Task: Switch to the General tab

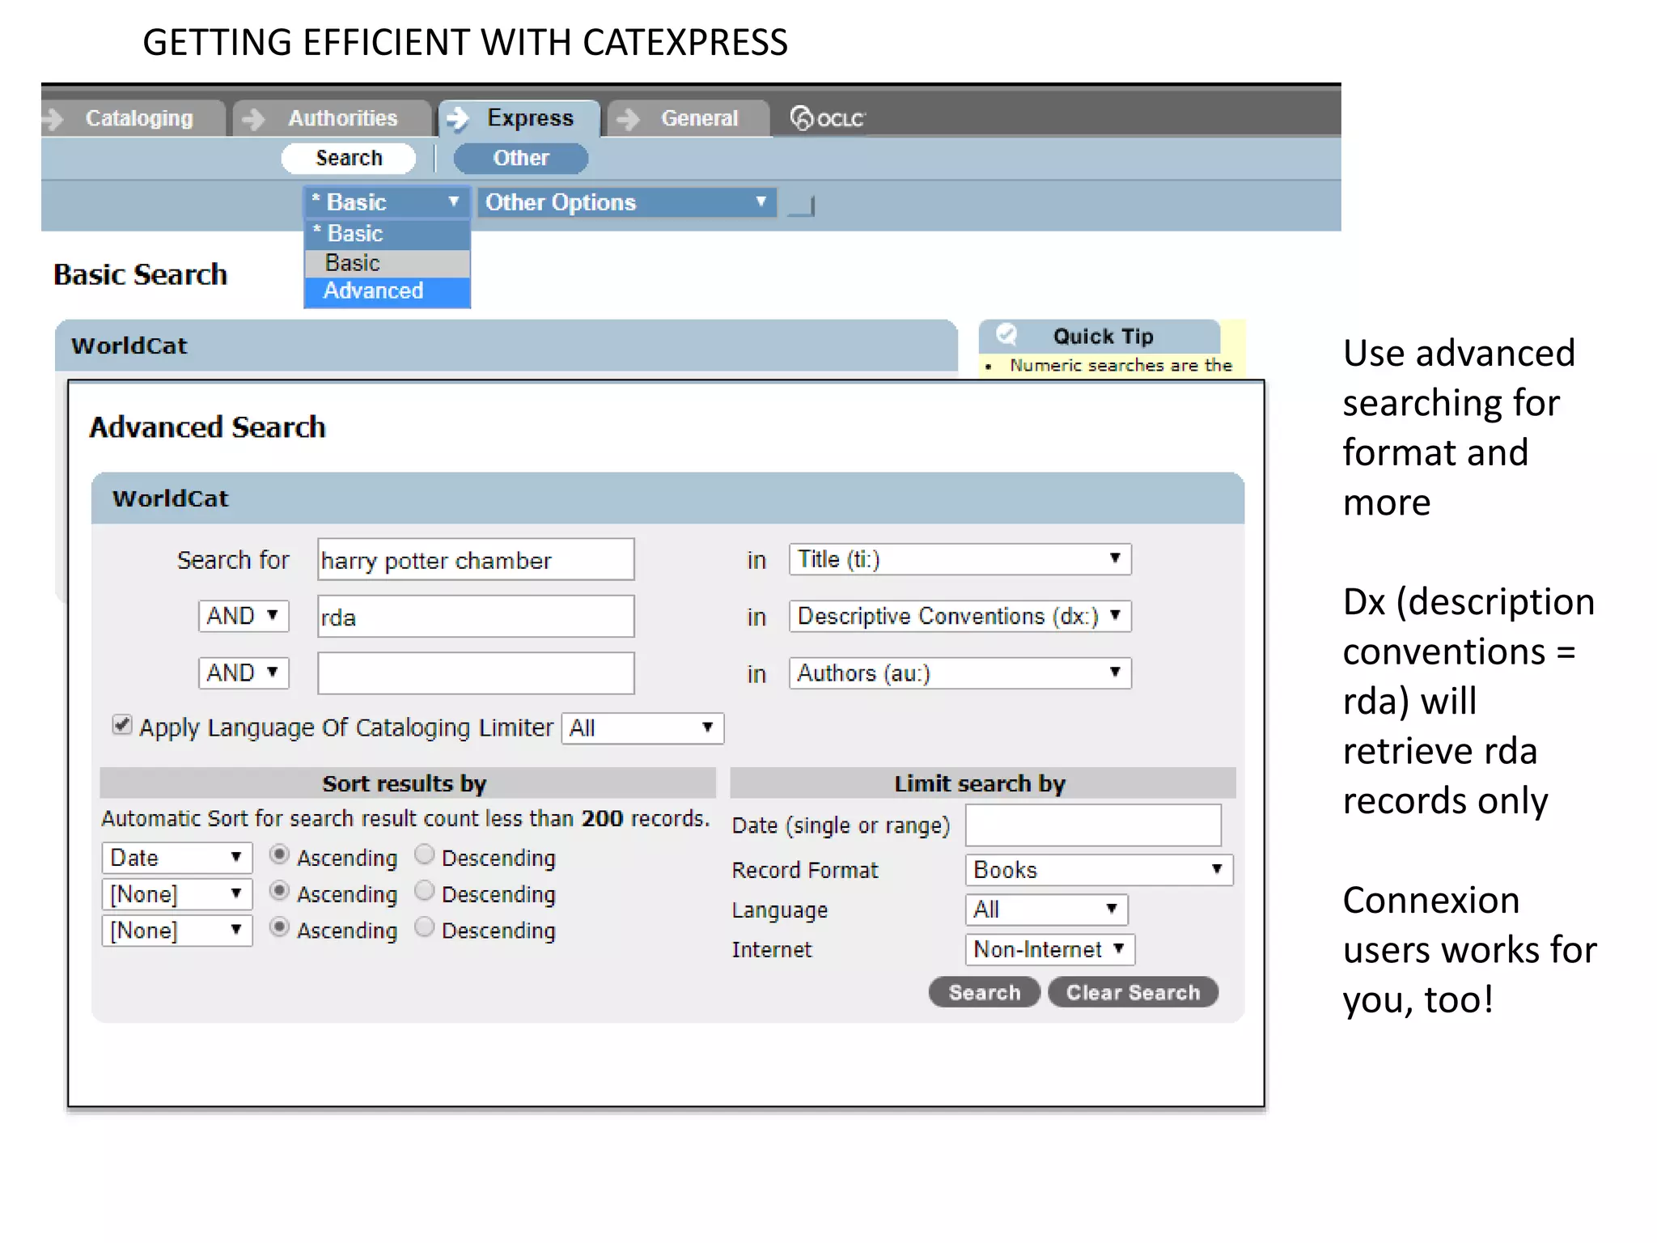Action: click(688, 118)
